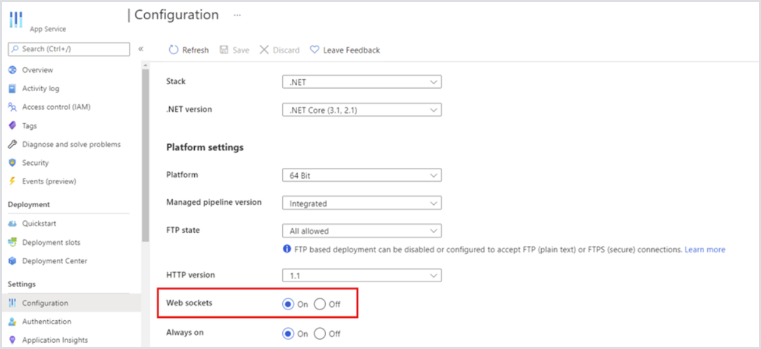Click the Learn more link
Viewport: 761px width, 349px height.
click(x=705, y=250)
